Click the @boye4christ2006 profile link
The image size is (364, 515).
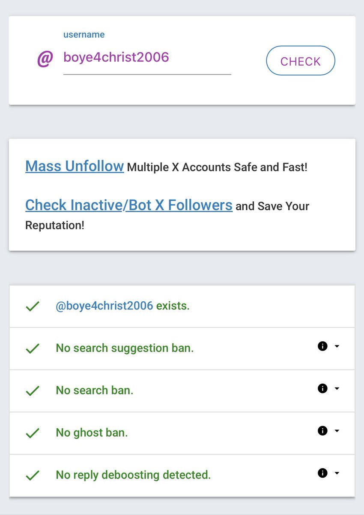[104, 306]
